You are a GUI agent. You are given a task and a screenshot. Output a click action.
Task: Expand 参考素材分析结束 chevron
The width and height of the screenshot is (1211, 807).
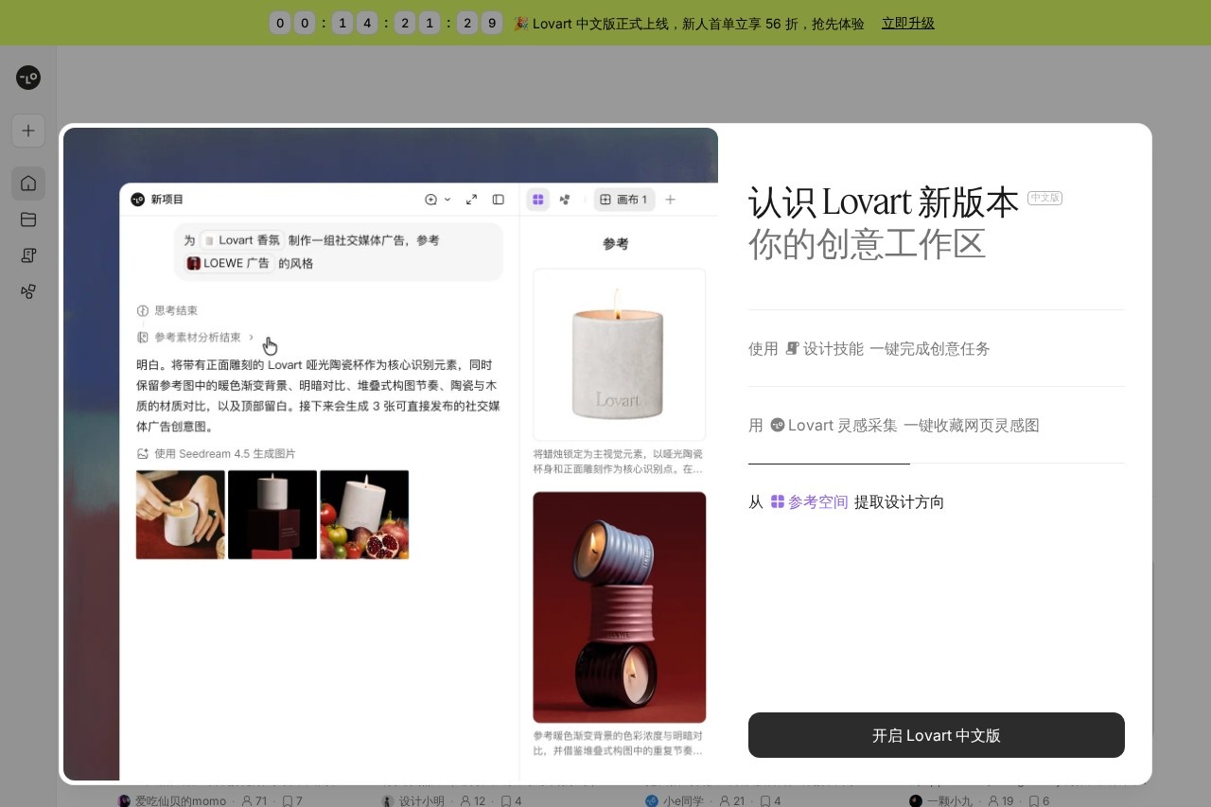tap(252, 337)
